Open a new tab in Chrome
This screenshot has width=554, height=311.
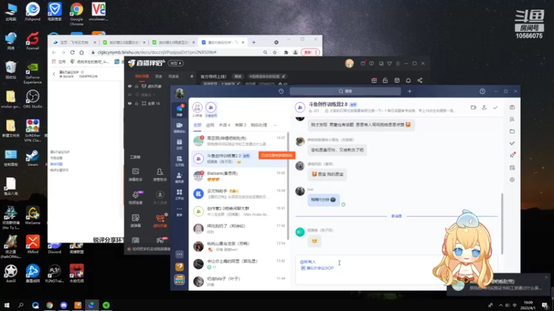point(253,42)
